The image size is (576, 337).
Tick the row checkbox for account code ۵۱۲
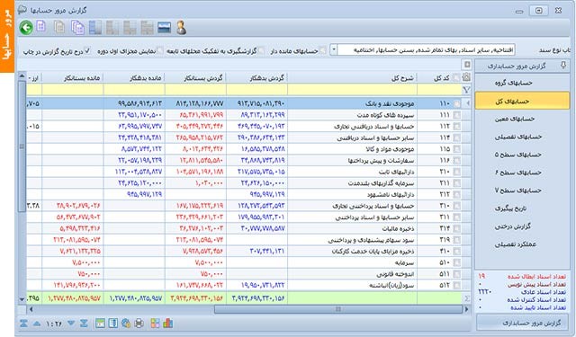pos(456,285)
